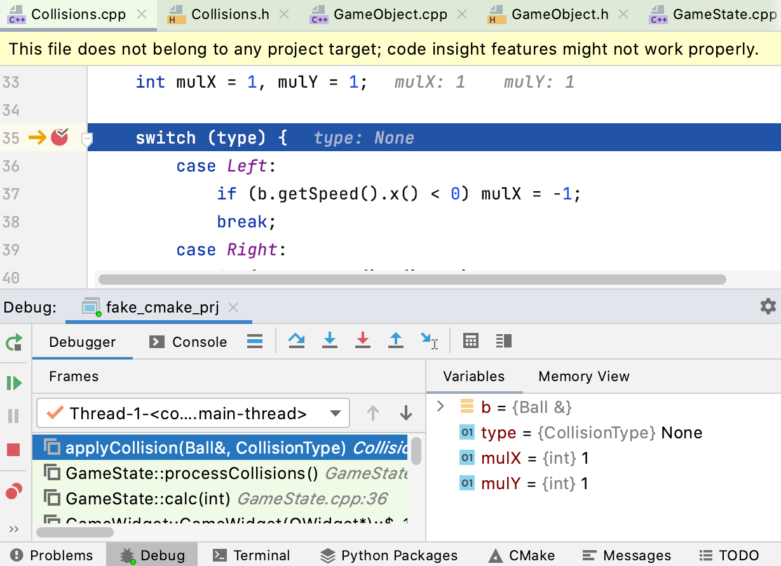Select the Step Into icon
Viewport: 781px width, 566px height.
click(x=330, y=341)
